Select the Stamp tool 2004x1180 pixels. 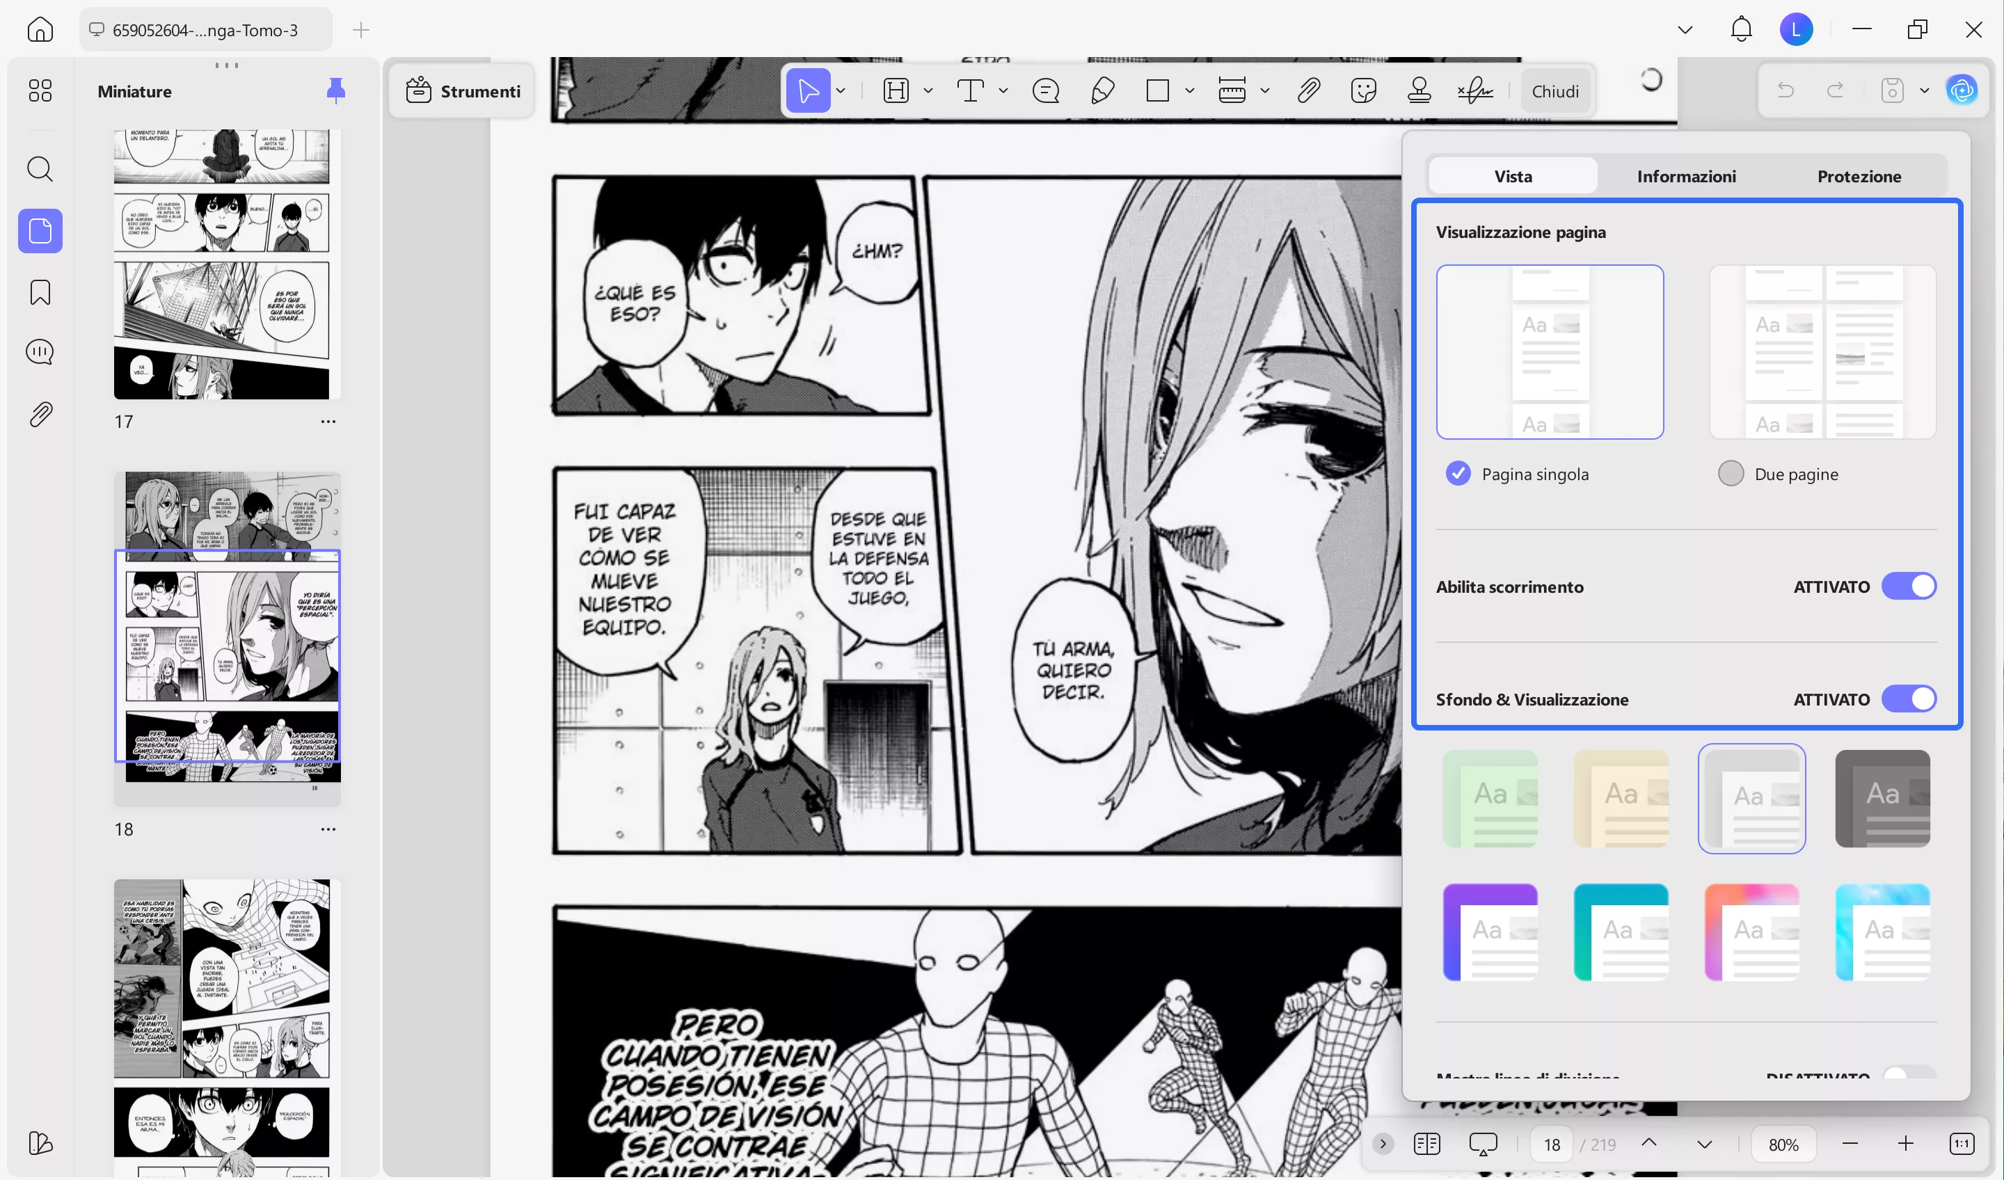click(1420, 90)
